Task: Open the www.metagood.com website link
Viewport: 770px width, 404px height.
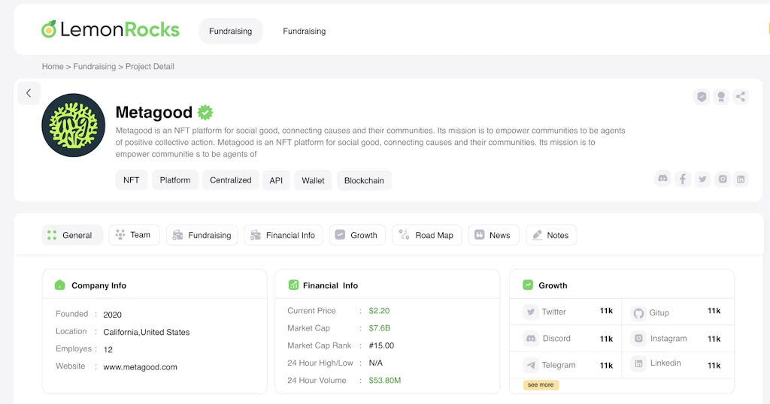Action: coord(140,367)
